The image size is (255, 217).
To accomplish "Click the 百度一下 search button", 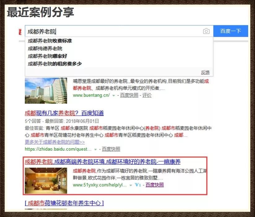I will point(231,31).
